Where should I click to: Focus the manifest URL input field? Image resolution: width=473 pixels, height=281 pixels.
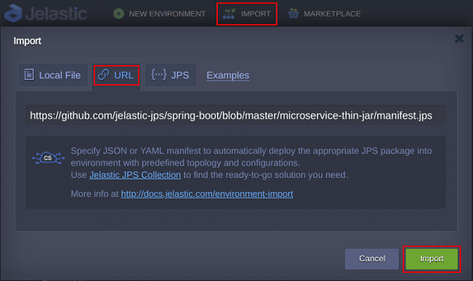coord(236,116)
